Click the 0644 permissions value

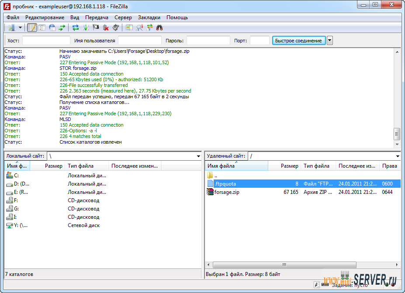click(387, 192)
